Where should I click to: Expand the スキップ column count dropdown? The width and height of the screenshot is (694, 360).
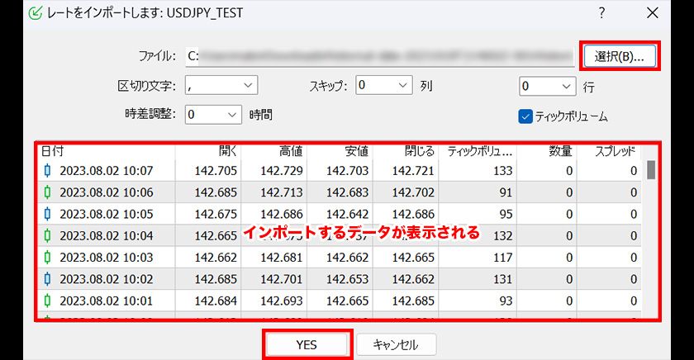[384, 85]
